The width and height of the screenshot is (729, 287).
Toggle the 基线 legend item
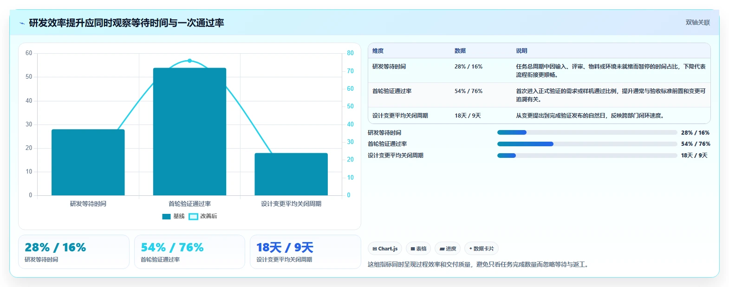point(173,216)
